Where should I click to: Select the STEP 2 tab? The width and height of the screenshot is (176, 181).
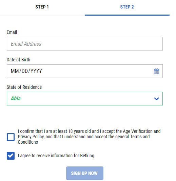tap(127, 7)
